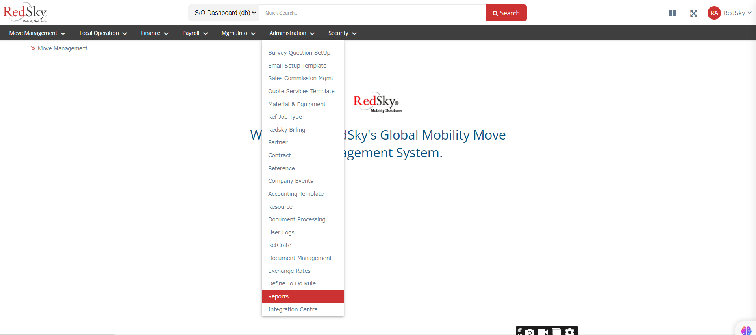Screen dimensions: 756x335
Task: Select Redsky Billing entry
Action: (302, 130)
